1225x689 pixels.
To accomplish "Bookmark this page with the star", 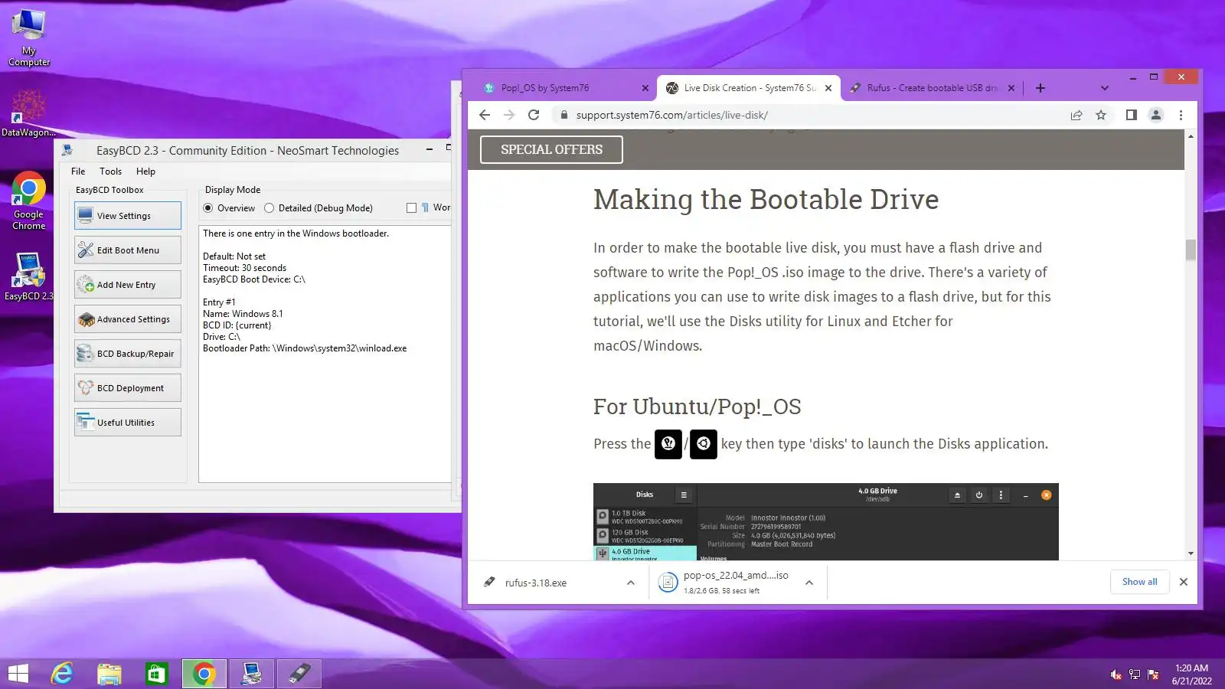I will (1101, 115).
